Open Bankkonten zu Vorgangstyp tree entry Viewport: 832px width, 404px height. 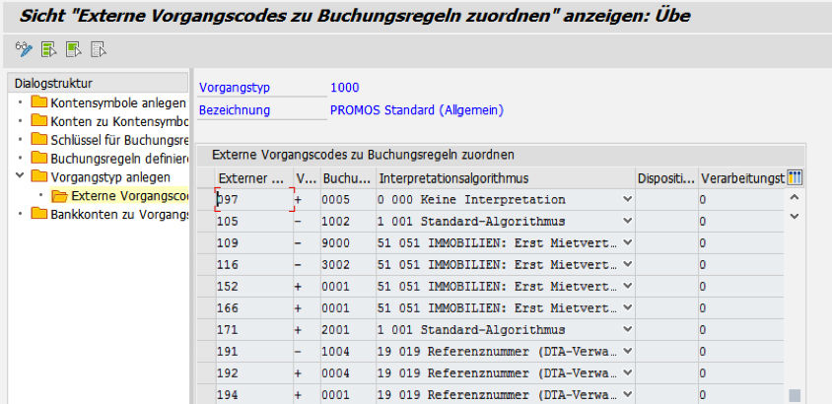(118, 214)
